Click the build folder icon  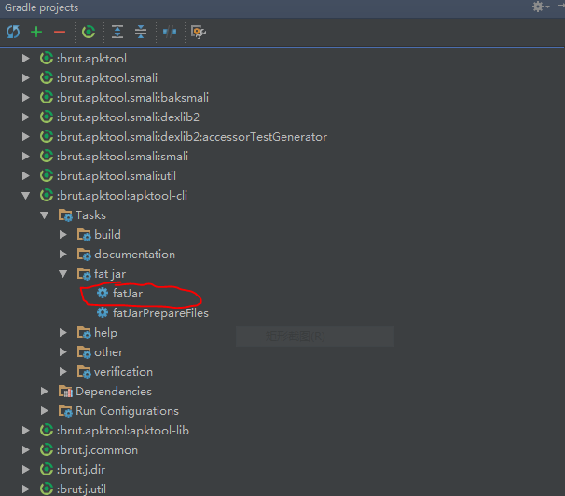84,235
